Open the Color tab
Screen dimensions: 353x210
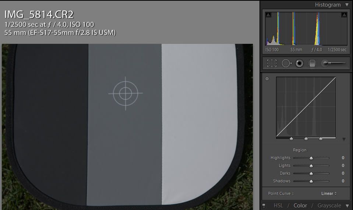(x=300, y=206)
